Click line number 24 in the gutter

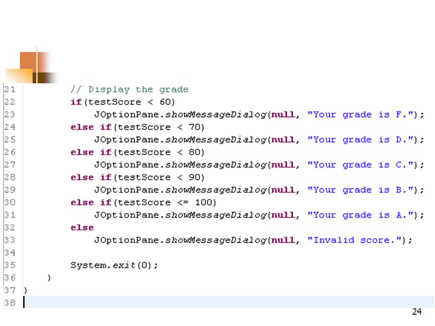tap(10, 127)
